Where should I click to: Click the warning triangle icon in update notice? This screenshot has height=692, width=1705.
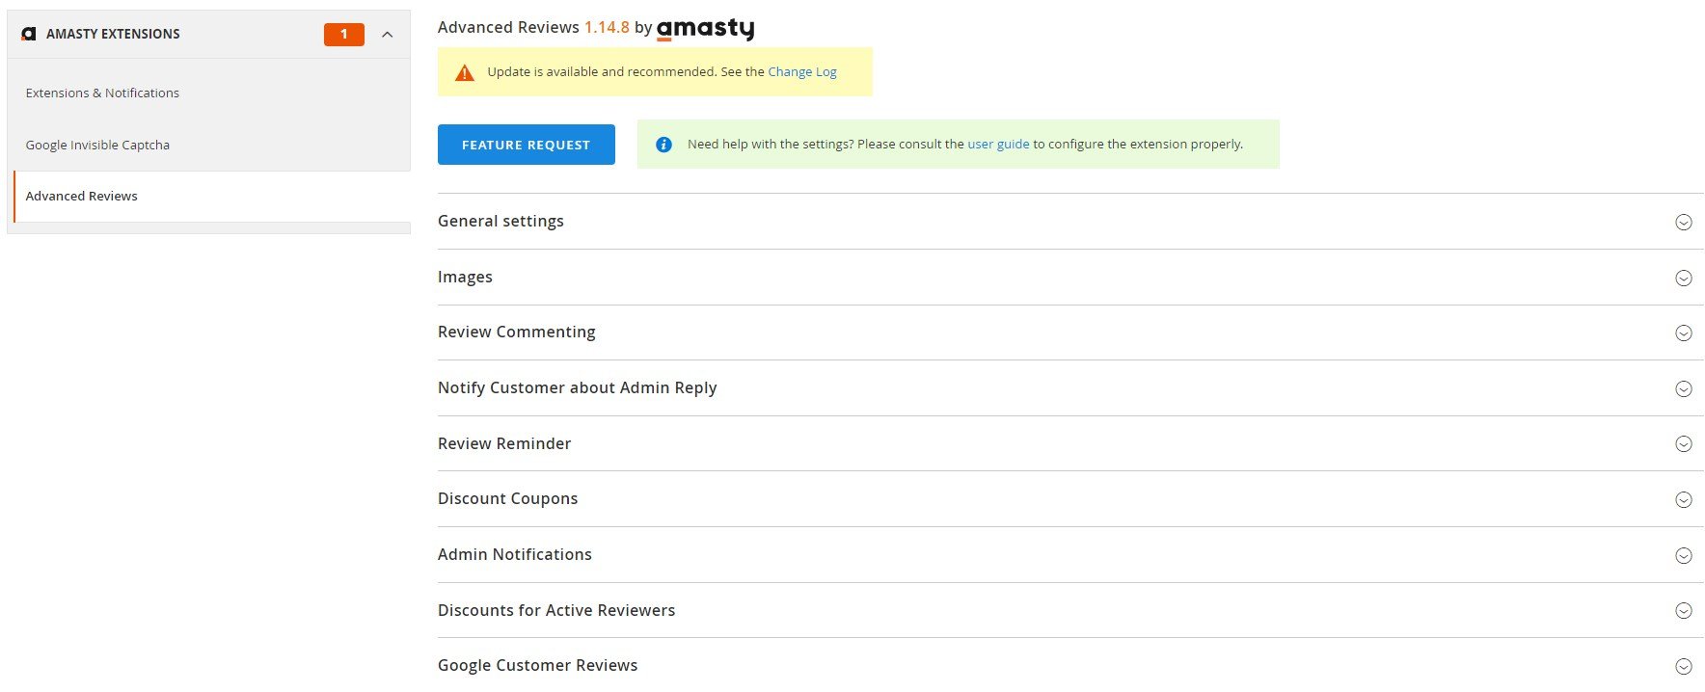click(465, 72)
